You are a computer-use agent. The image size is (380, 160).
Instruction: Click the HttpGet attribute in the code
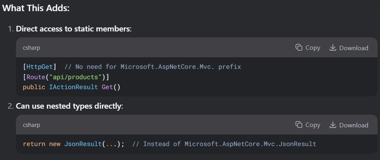click(40, 67)
